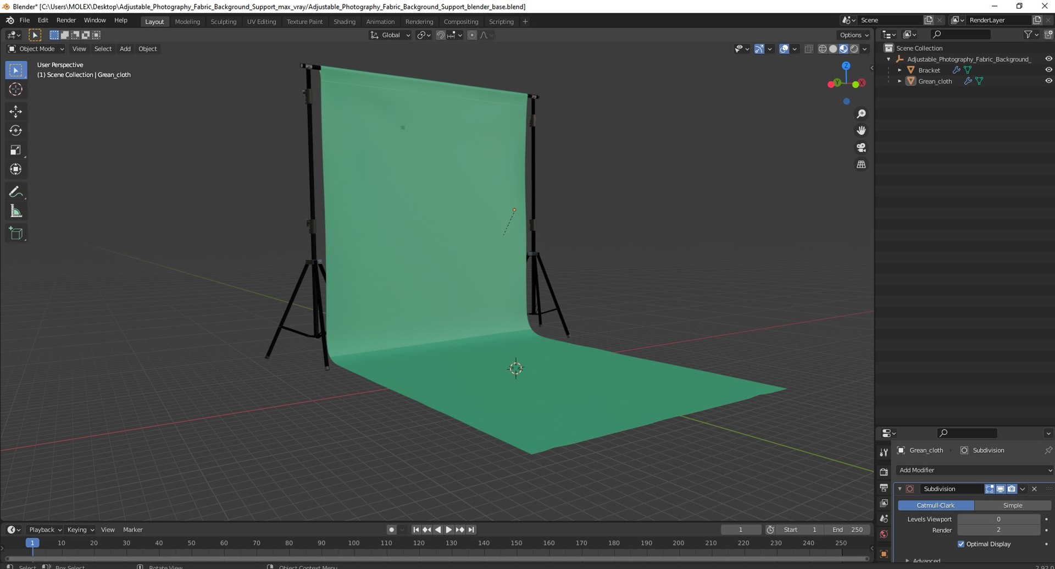Open the Add Modifier dropdown
This screenshot has height=569, width=1055.
pos(975,471)
